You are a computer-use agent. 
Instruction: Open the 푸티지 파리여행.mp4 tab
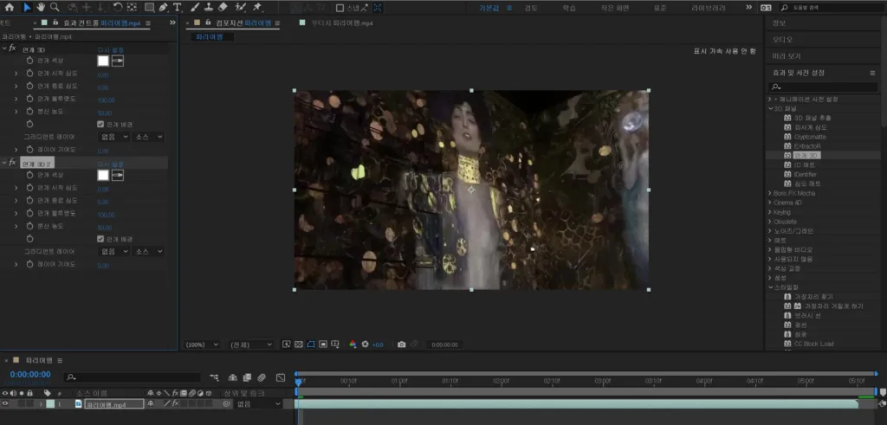341,23
